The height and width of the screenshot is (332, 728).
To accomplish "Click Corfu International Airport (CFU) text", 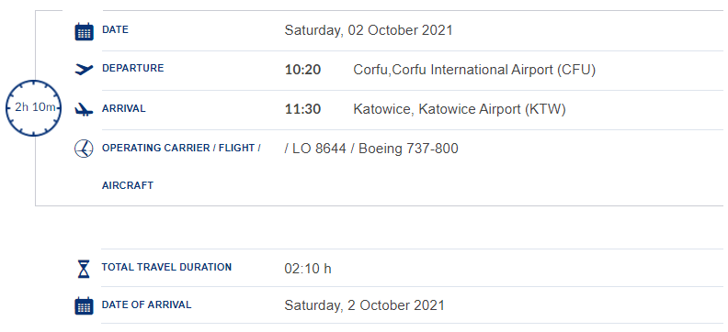I will (x=474, y=70).
